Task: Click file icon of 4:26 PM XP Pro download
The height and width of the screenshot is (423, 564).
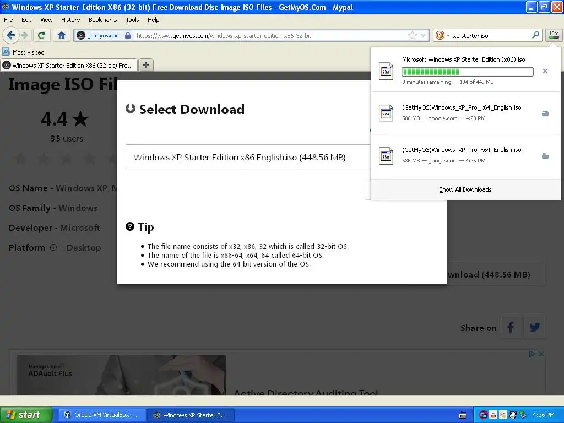Action: pos(386,156)
